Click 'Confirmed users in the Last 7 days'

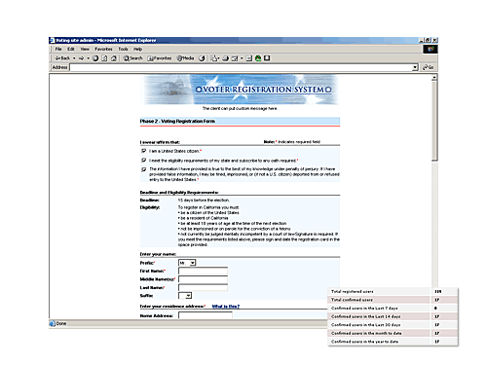[393, 309]
